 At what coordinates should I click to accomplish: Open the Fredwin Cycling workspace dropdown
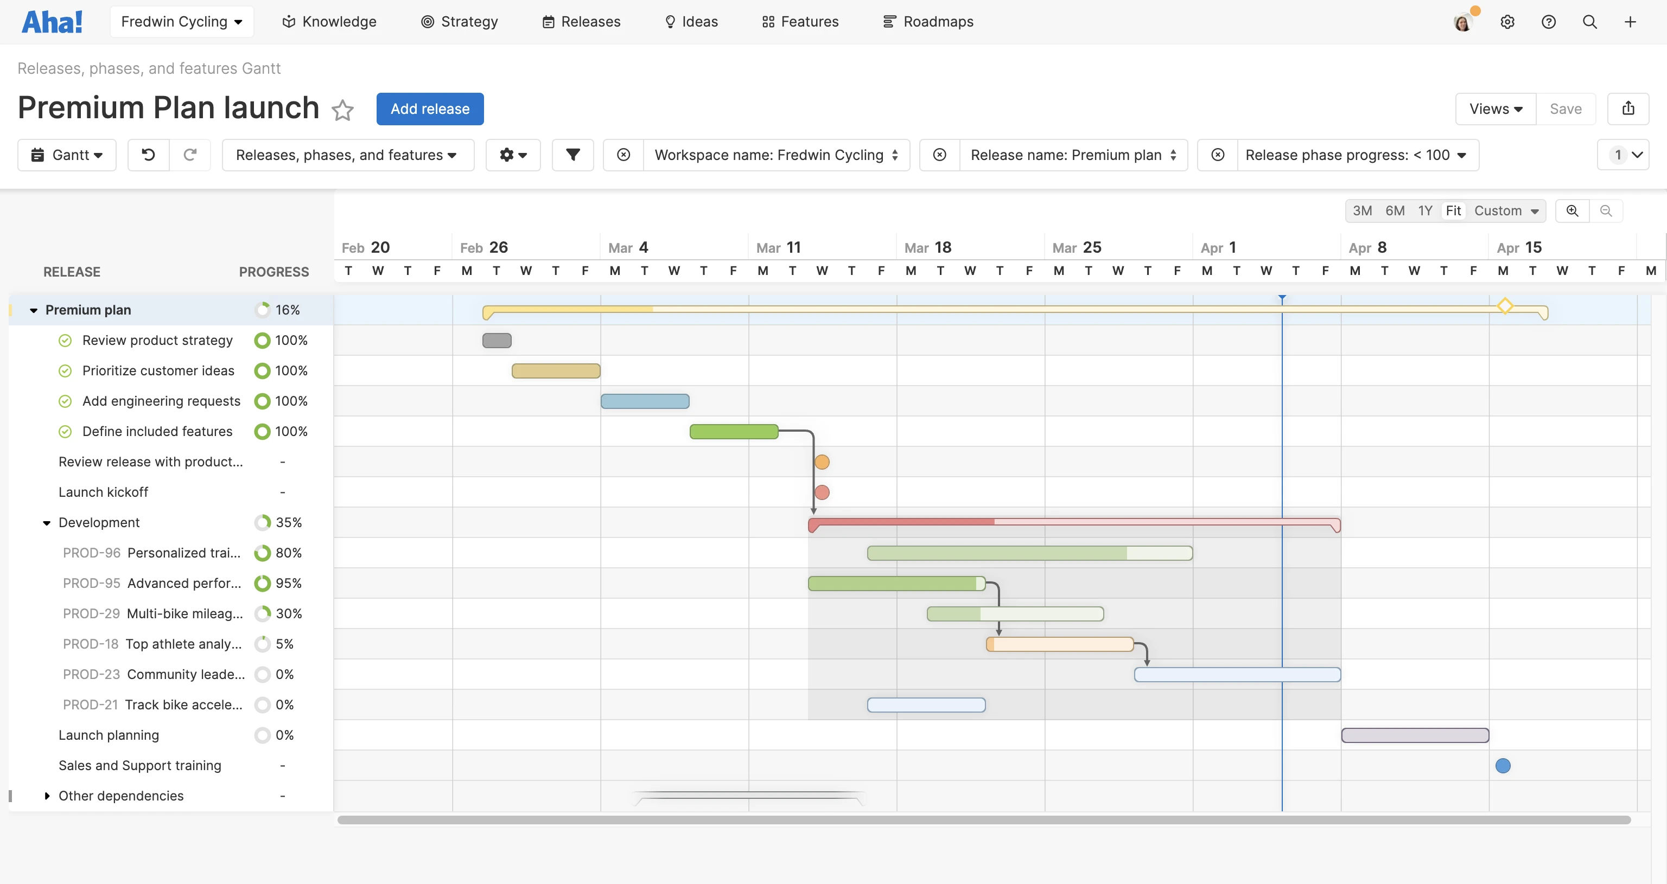pos(182,21)
